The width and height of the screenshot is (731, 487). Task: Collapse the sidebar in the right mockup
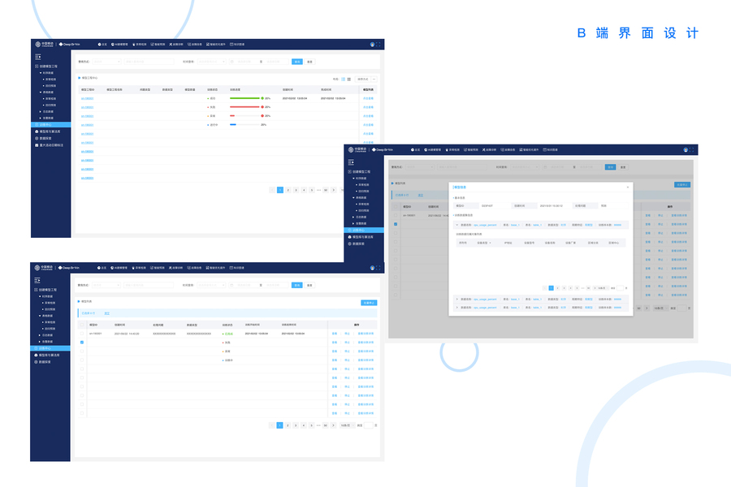click(351, 162)
